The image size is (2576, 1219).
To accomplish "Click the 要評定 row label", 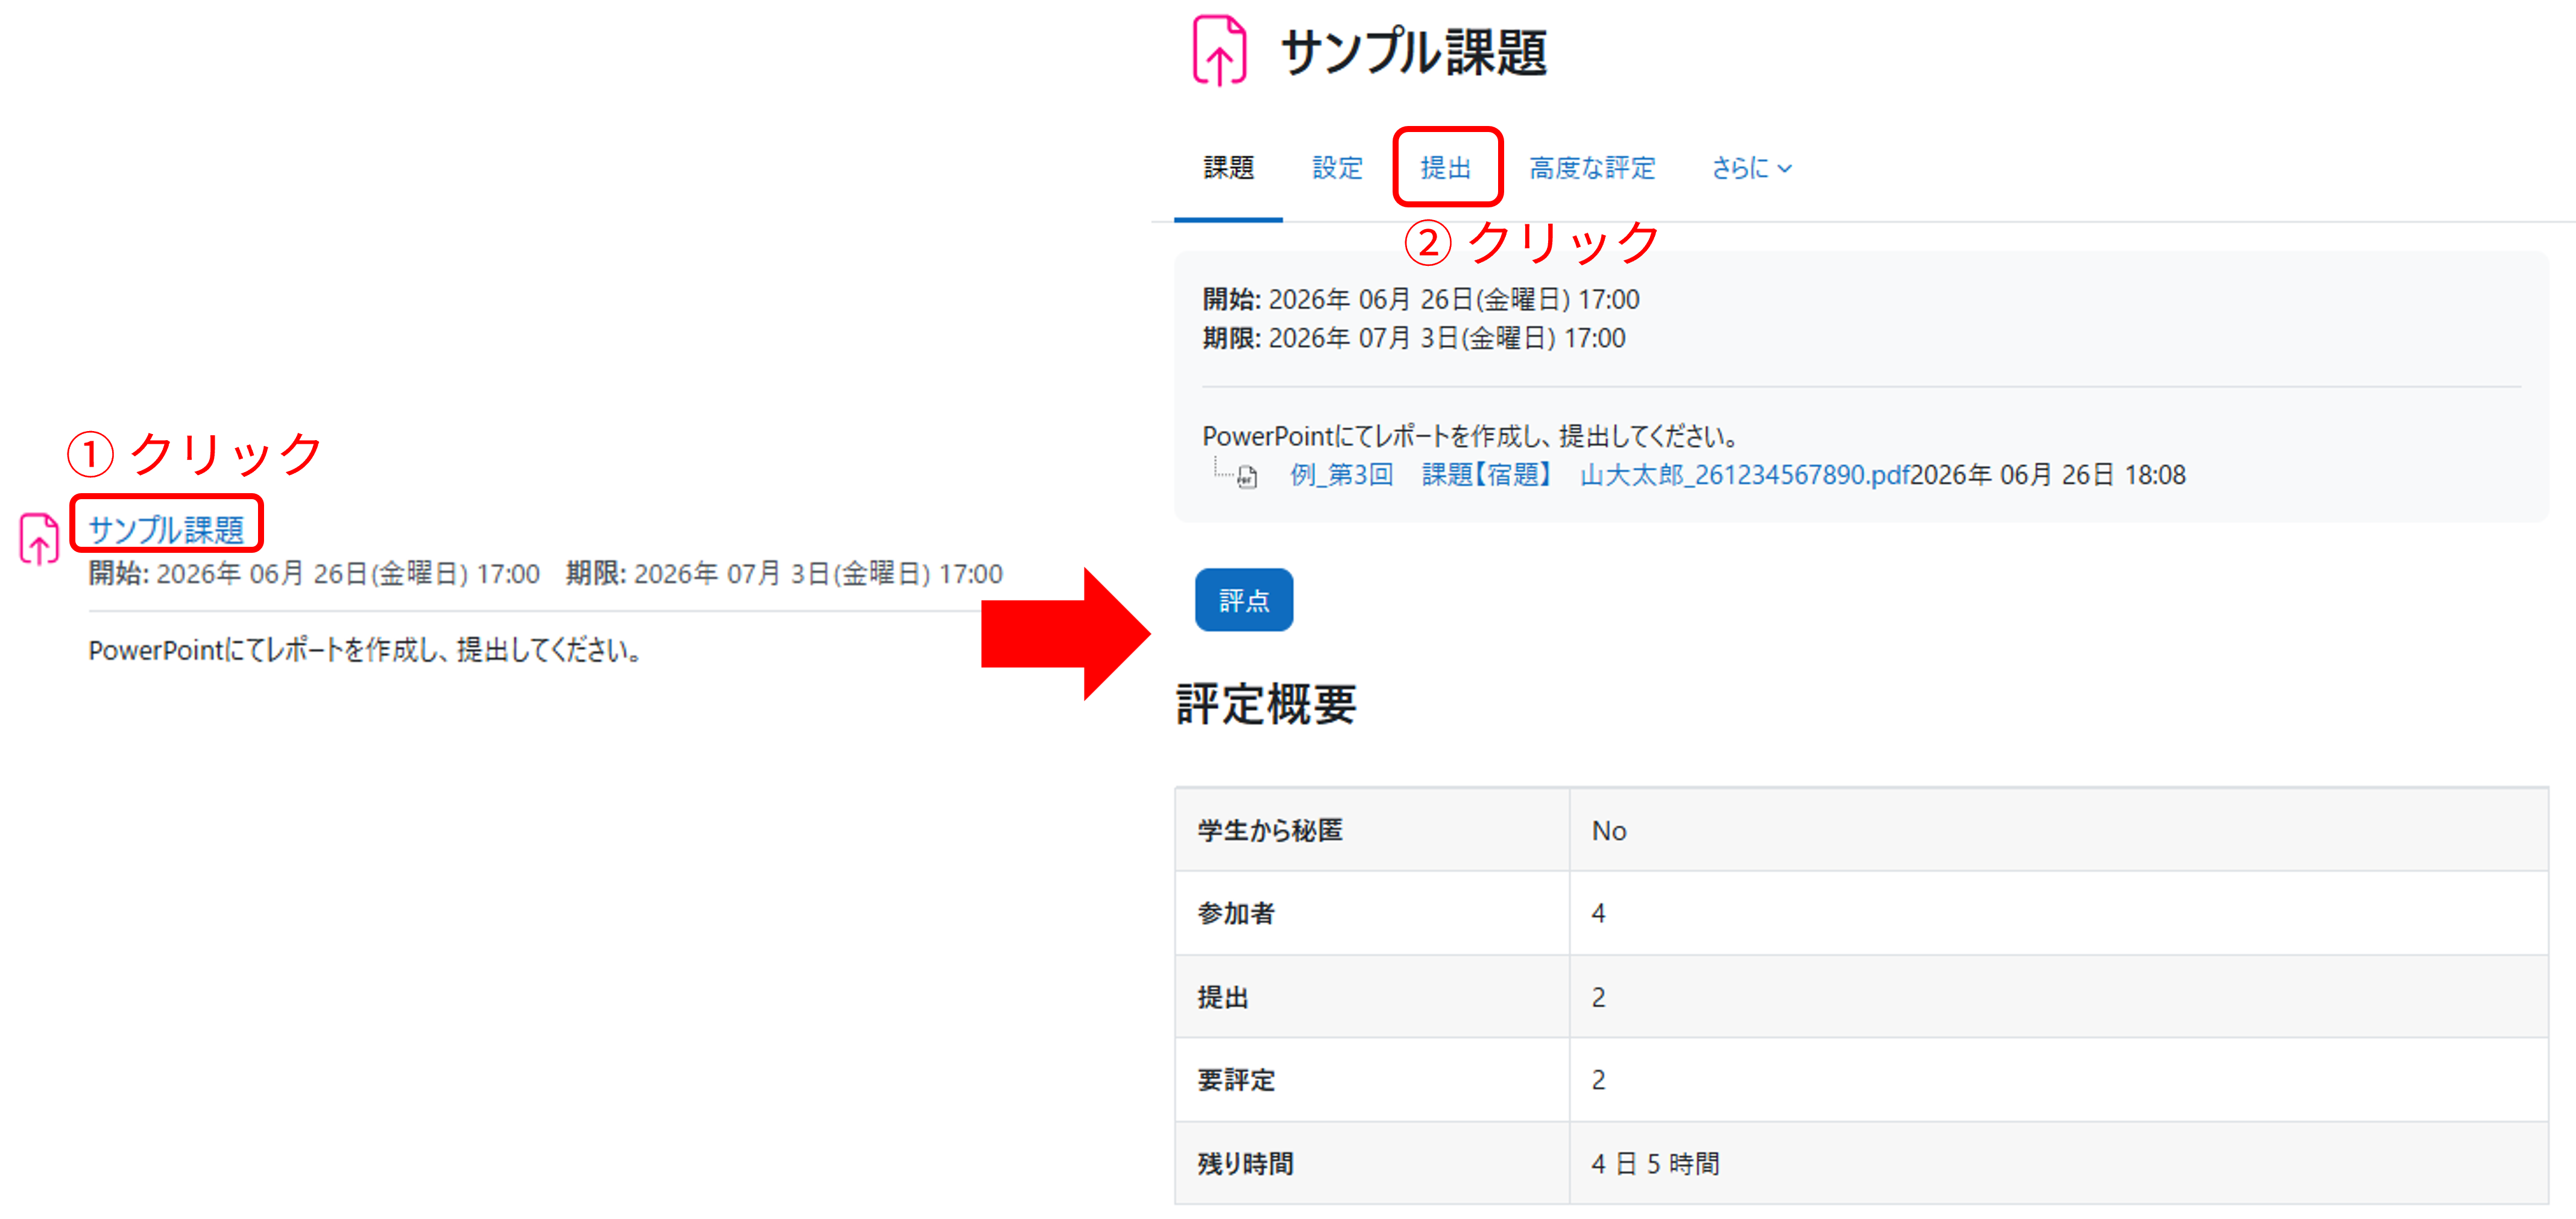I will click(x=1236, y=1080).
